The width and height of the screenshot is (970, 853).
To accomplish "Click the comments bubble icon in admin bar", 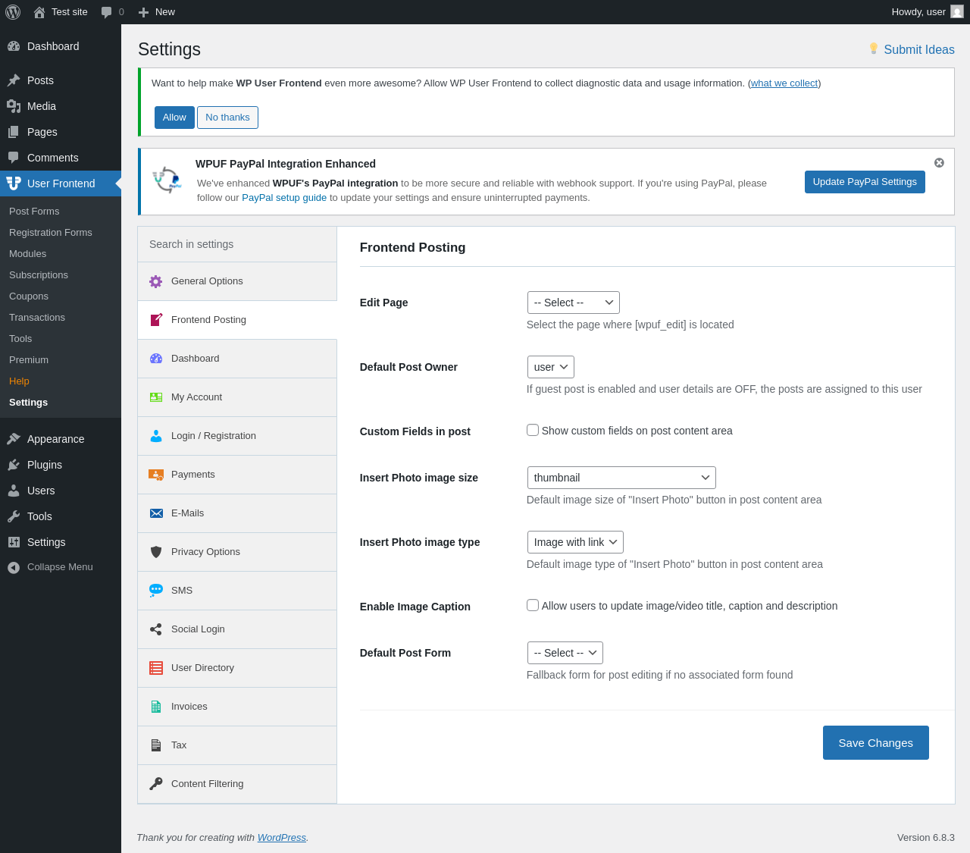I will pyautogui.click(x=107, y=12).
